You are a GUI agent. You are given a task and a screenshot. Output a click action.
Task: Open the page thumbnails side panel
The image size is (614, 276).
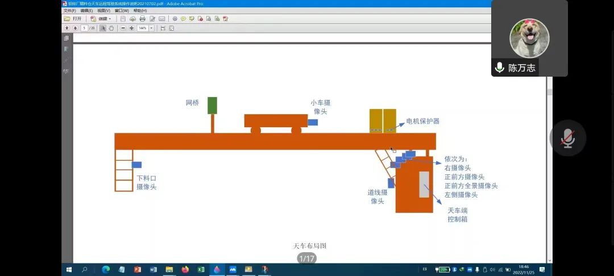pos(67,39)
